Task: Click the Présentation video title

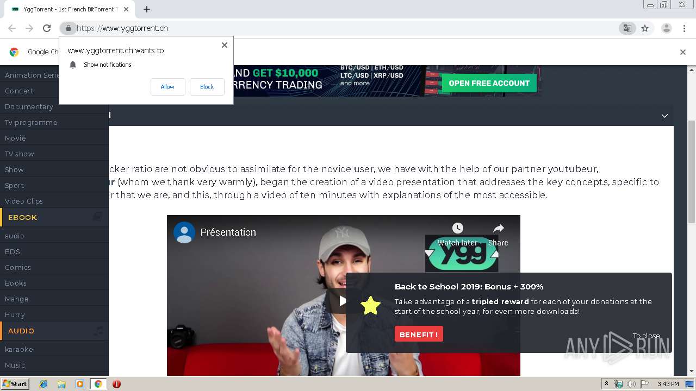Action: [x=228, y=232]
